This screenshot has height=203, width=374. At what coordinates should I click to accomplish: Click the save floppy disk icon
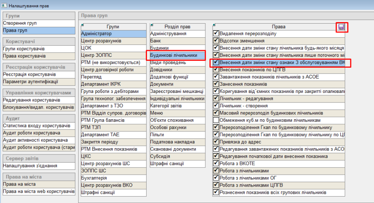point(342,27)
